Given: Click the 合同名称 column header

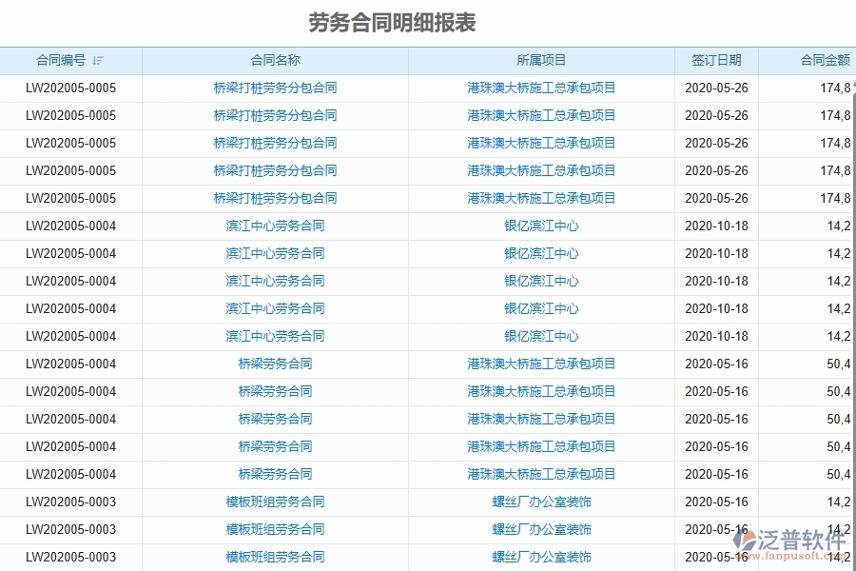Looking at the screenshot, I should pyautogui.click(x=274, y=59).
